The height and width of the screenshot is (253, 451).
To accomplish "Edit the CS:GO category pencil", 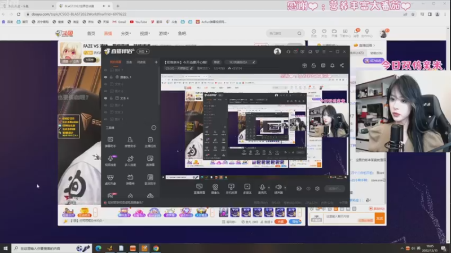I will (191, 68).
